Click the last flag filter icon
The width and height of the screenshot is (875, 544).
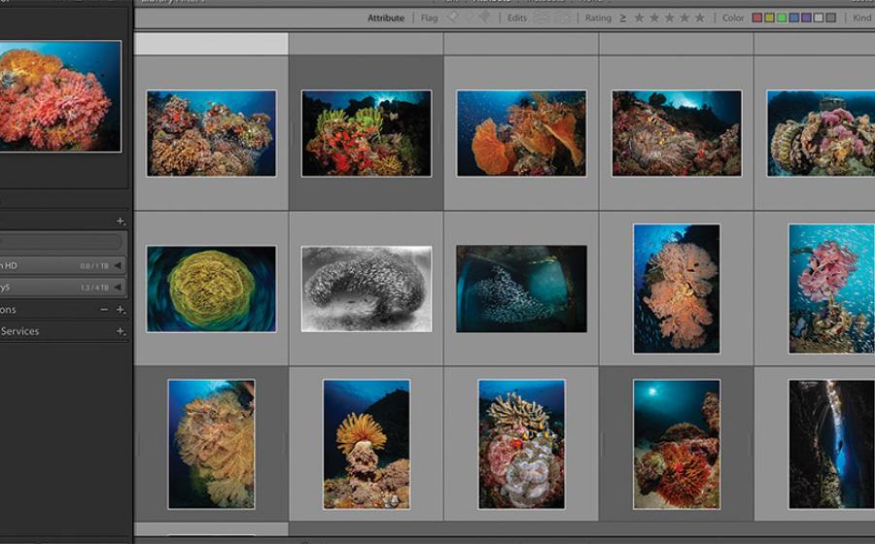(484, 17)
